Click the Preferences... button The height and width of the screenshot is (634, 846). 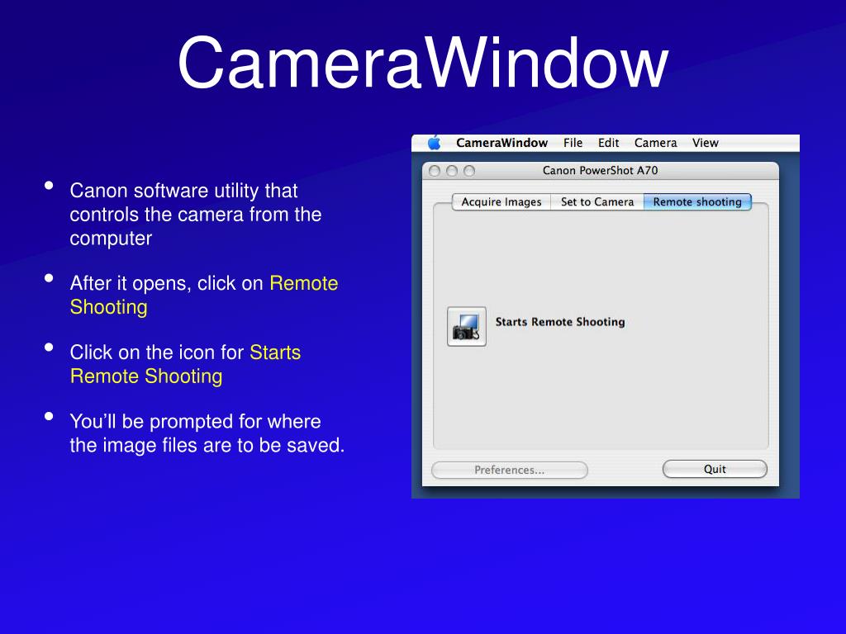point(509,470)
